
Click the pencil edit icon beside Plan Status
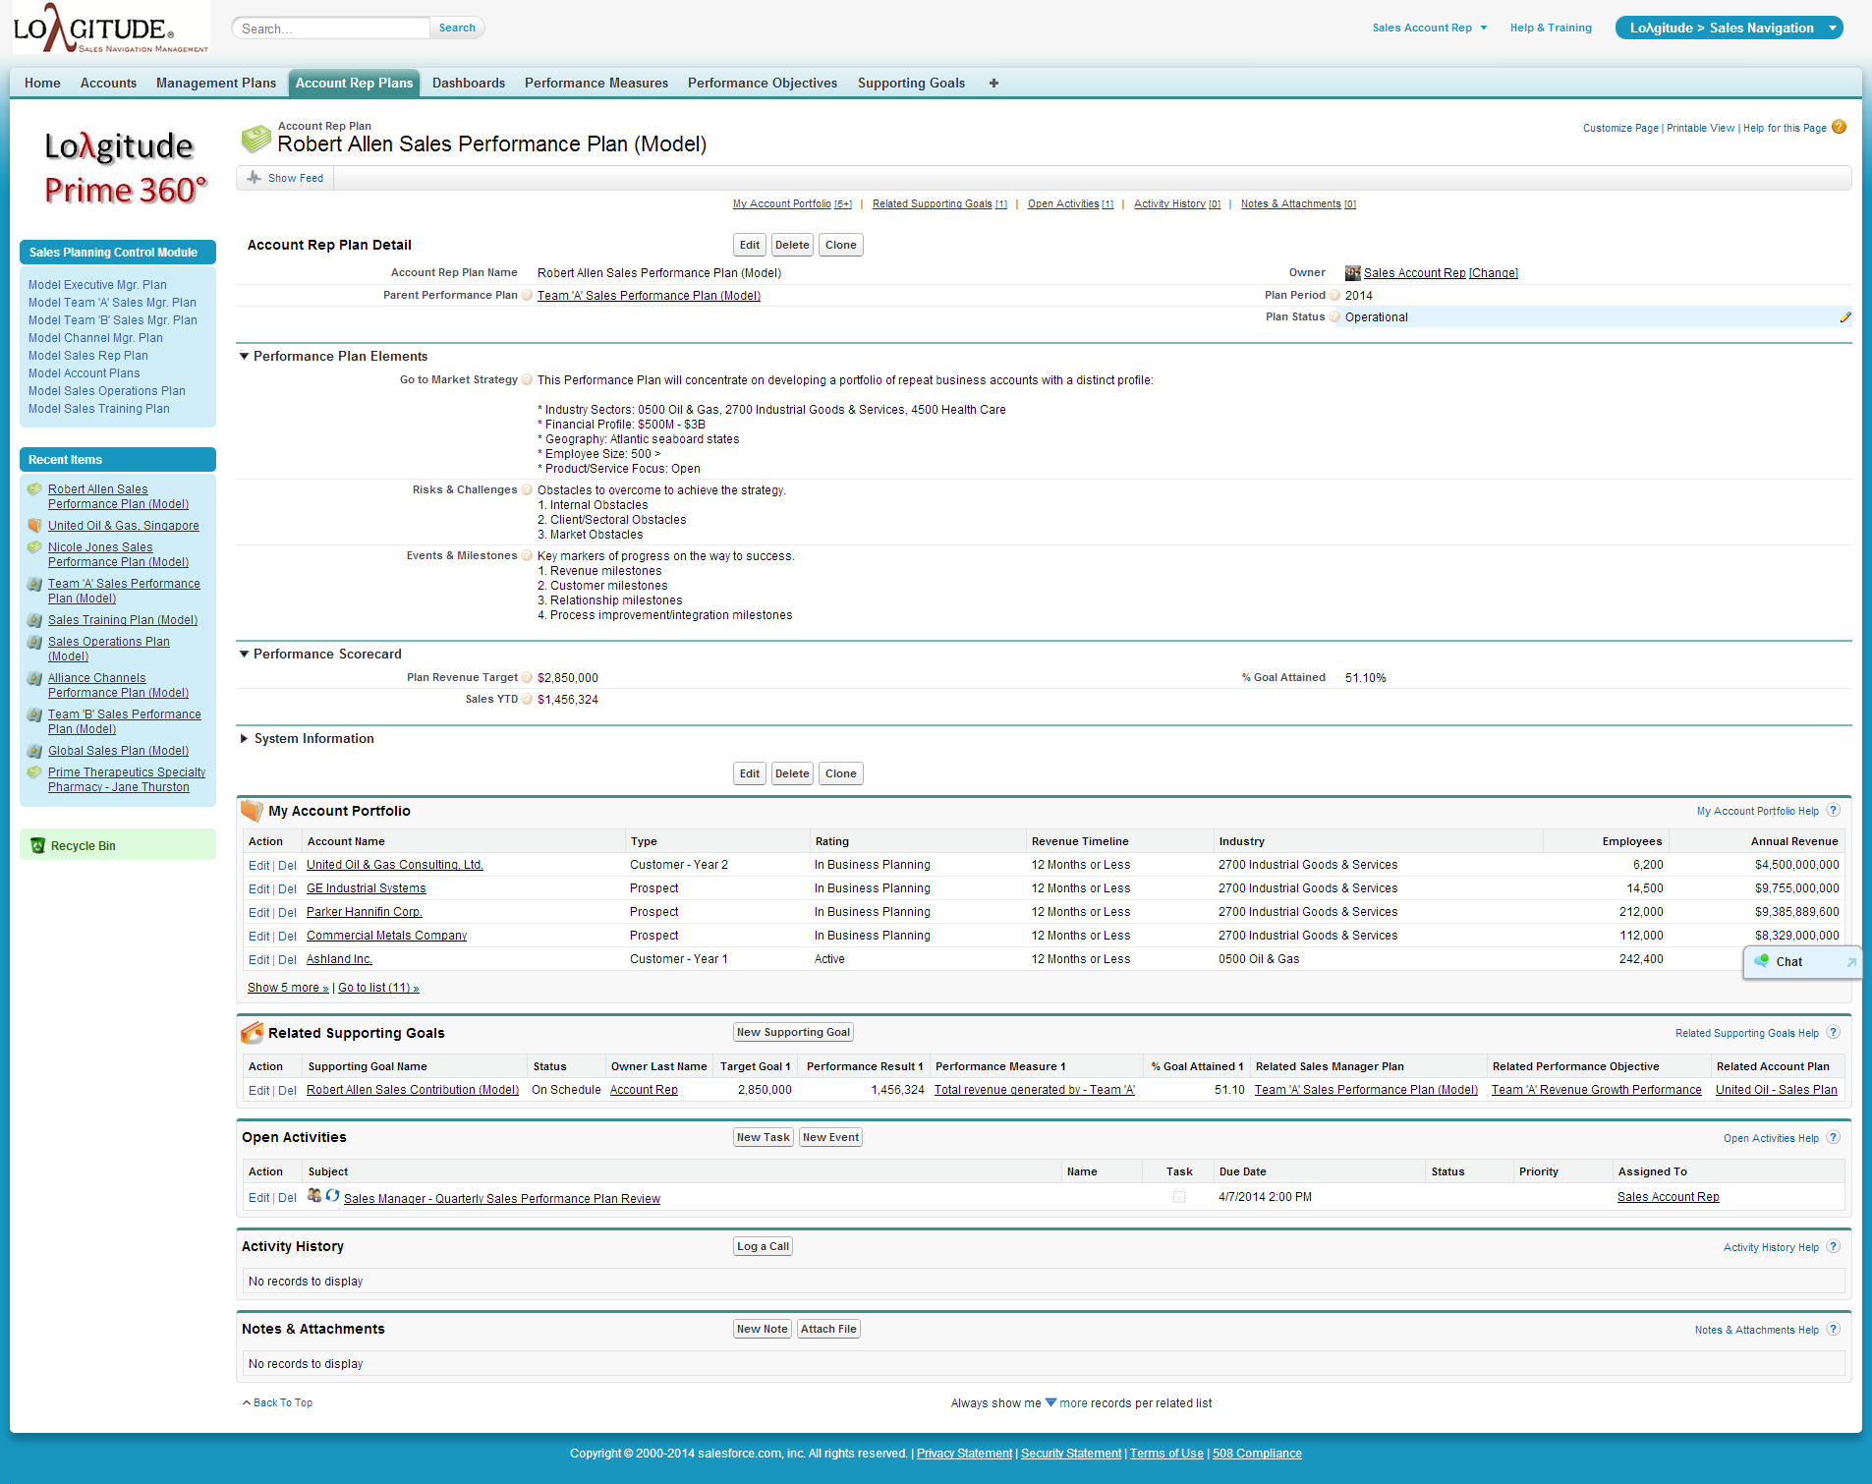pyautogui.click(x=1844, y=317)
